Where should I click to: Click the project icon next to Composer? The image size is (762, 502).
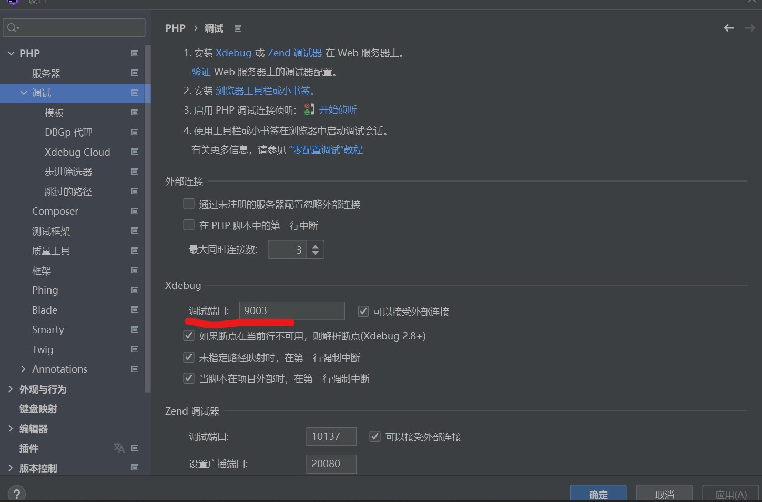pyautogui.click(x=135, y=211)
